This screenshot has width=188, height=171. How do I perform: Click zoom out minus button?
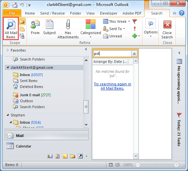pos(138,165)
